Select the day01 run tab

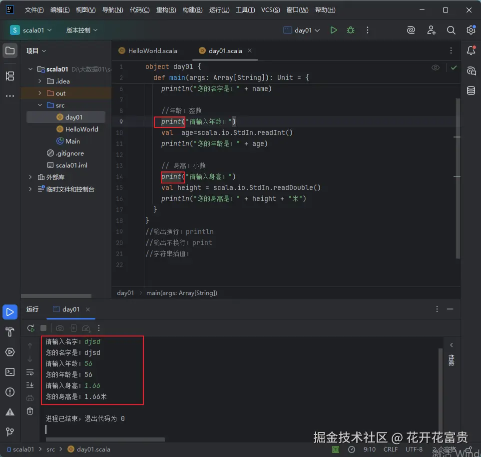tap(70, 309)
